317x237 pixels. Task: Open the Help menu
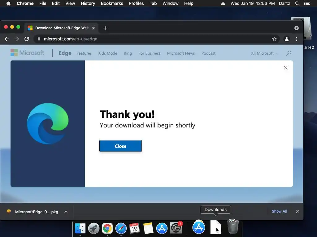click(x=189, y=3)
